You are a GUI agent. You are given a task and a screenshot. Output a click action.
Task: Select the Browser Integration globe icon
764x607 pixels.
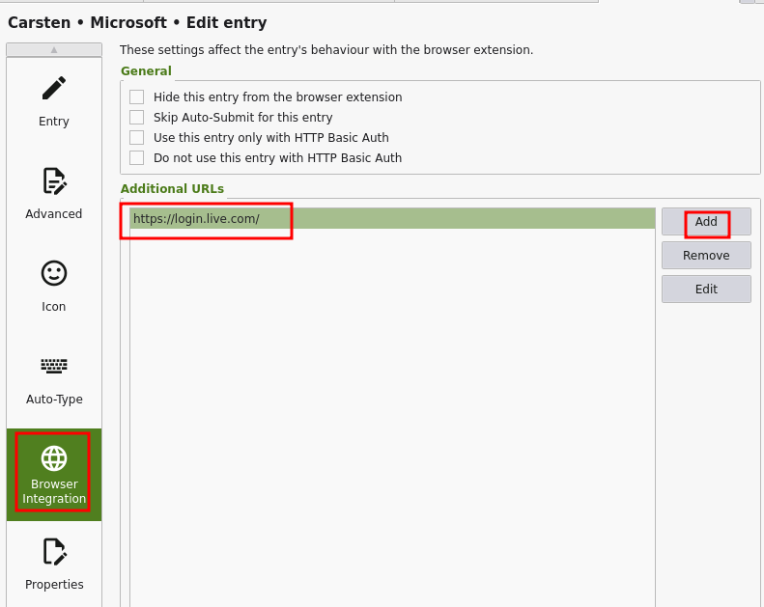click(53, 475)
